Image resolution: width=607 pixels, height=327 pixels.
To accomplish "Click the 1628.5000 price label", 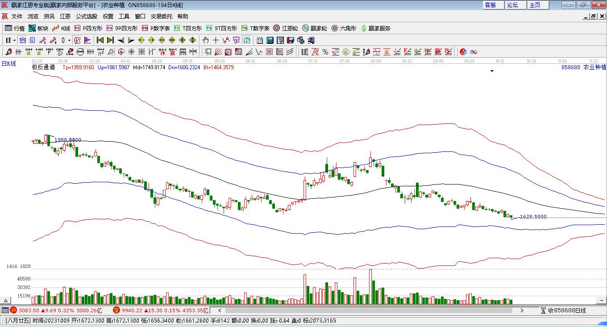I will tap(533, 217).
